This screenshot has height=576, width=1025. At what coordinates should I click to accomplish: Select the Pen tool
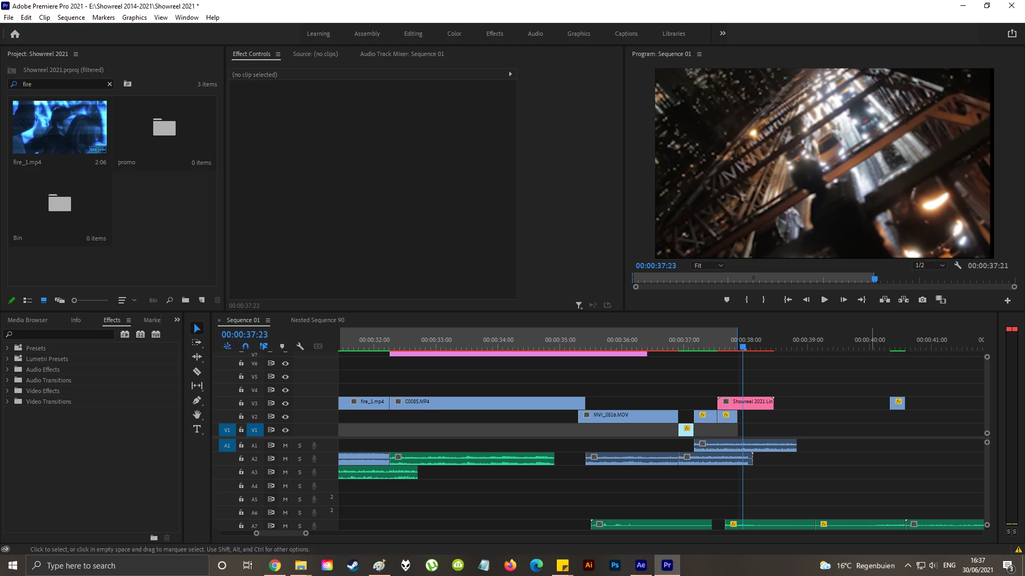point(197,401)
